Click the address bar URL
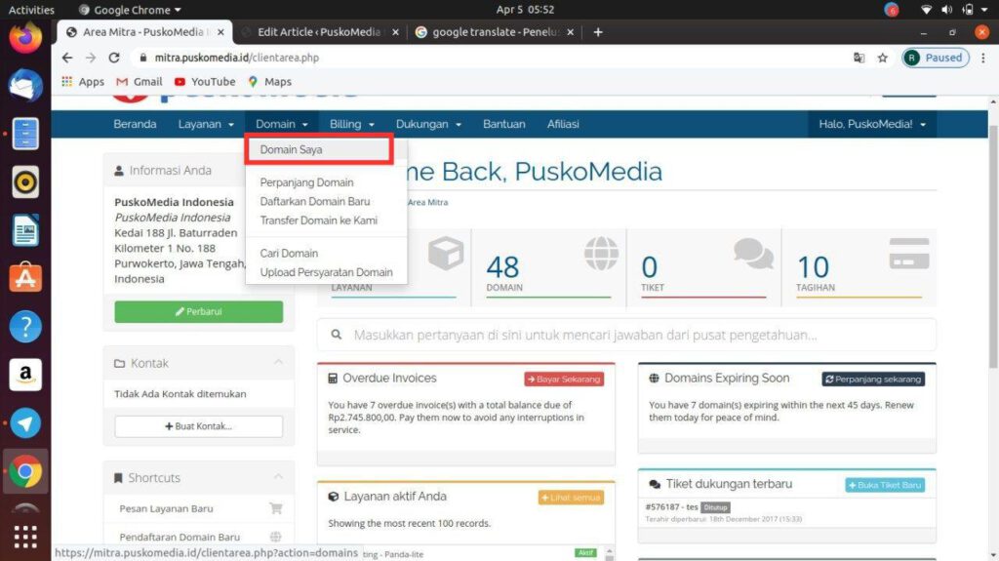Image resolution: width=999 pixels, height=561 pixels. coord(236,58)
